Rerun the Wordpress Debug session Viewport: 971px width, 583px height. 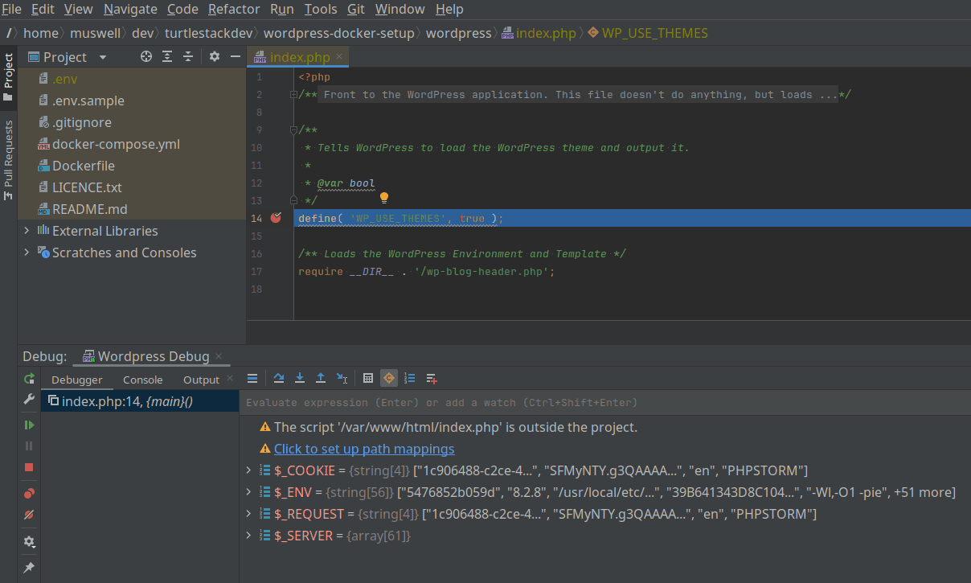(29, 379)
